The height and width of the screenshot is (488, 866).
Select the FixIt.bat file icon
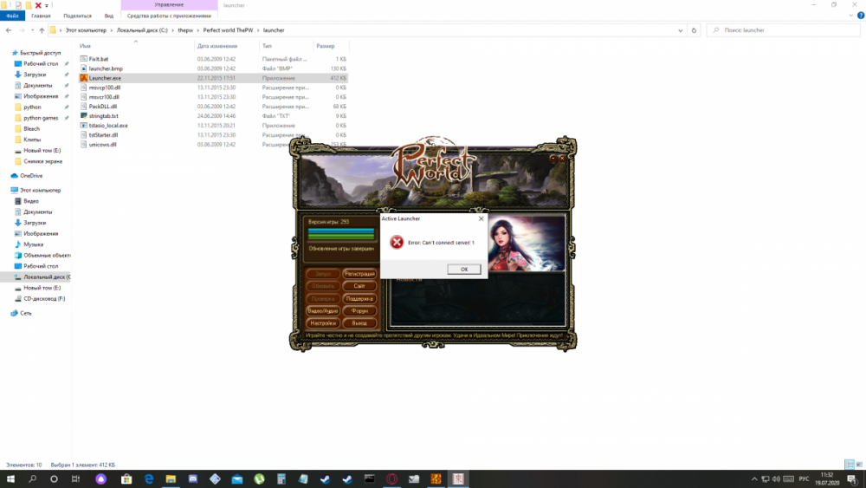[x=84, y=58]
